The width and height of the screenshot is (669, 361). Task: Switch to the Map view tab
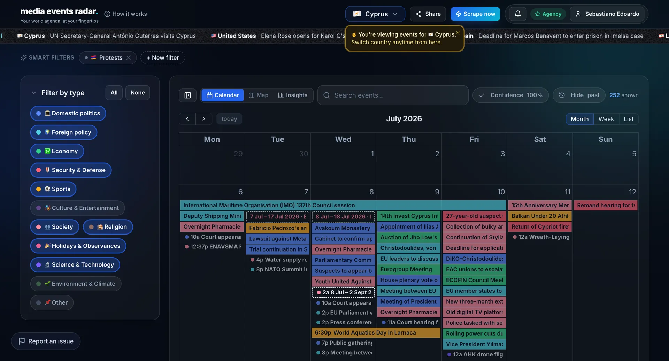pyautogui.click(x=259, y=95)
